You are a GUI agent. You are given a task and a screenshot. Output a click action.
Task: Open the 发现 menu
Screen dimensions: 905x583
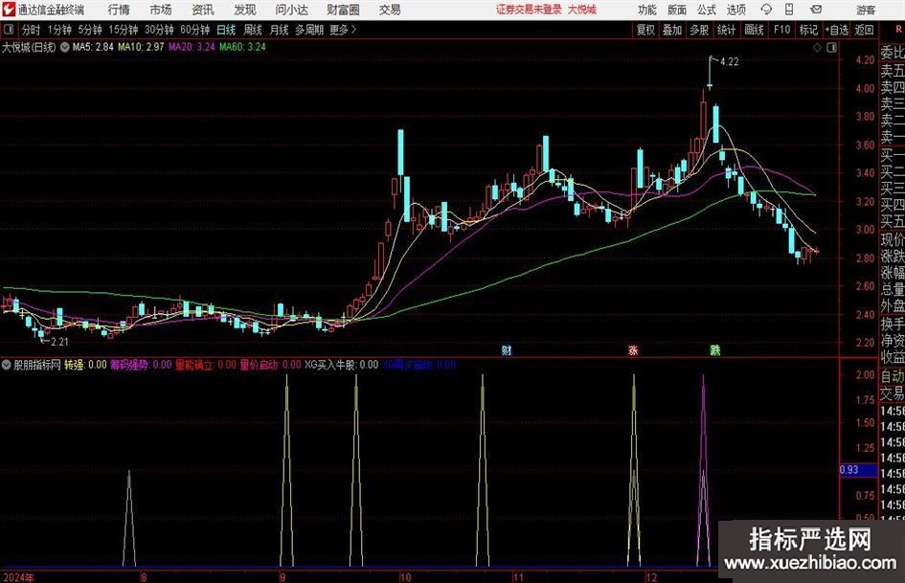[x=245, y=10]
